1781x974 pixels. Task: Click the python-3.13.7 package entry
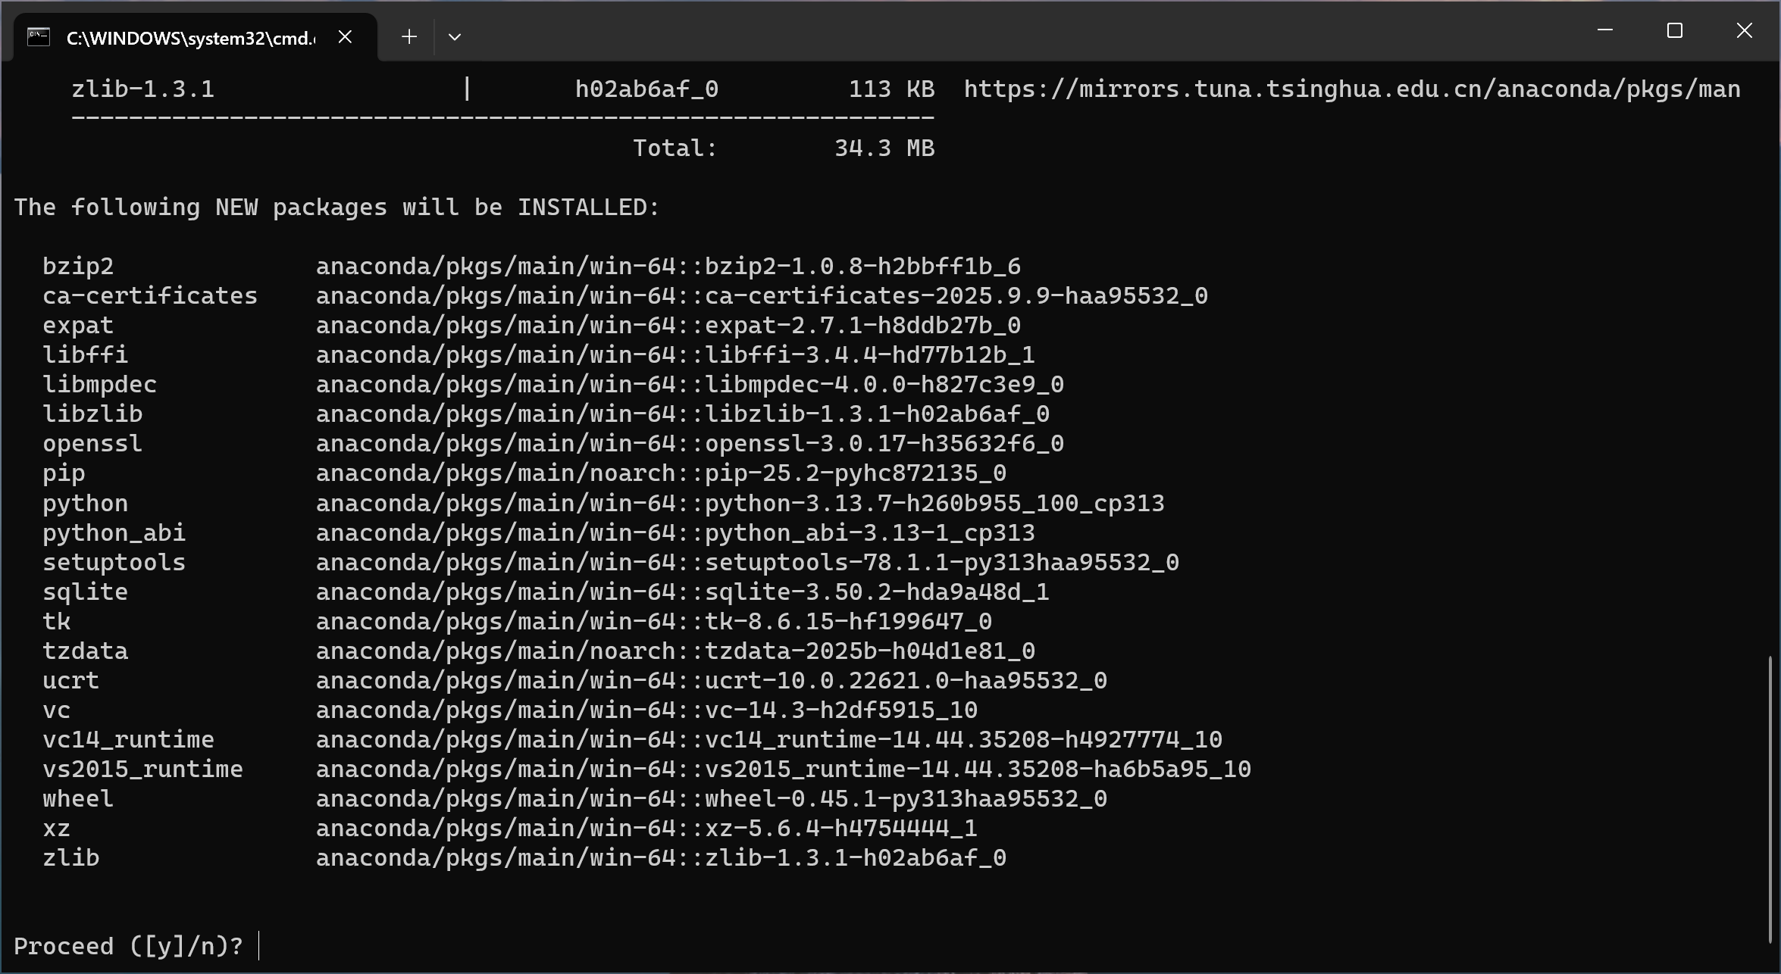coord(934,503)
